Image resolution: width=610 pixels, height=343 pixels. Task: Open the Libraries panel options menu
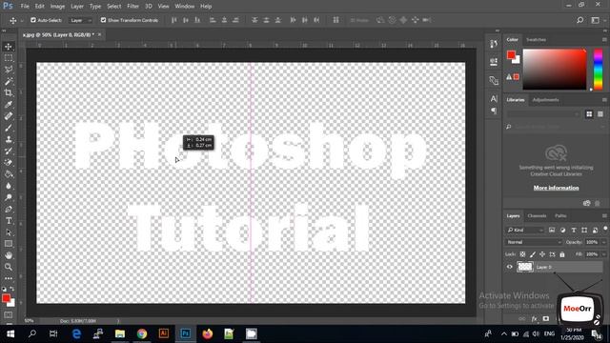[x=604, y=100]
